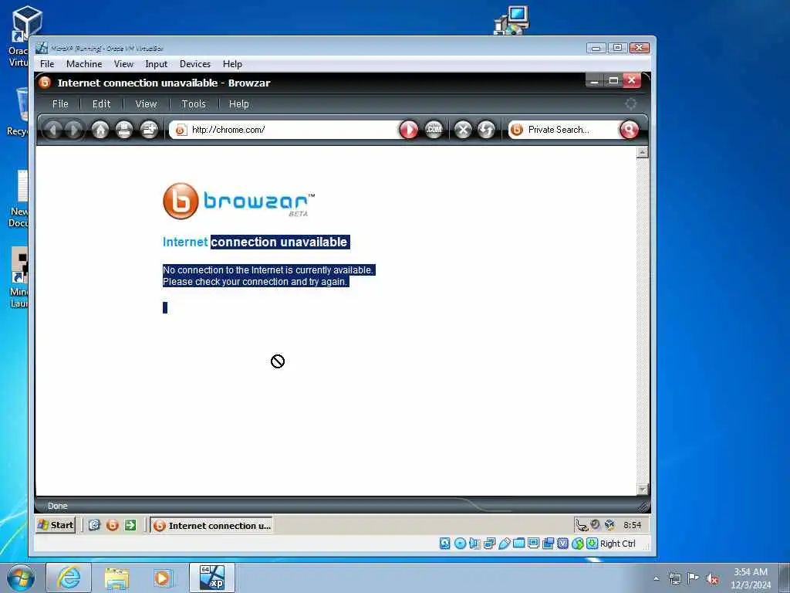Click the Browzar icon in Private Search box
The image size is (790, 593).
(516, 130)
